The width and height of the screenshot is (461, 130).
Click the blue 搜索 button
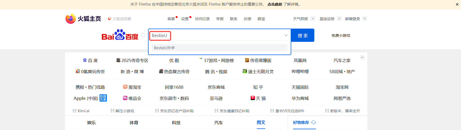tap(303, 35)
